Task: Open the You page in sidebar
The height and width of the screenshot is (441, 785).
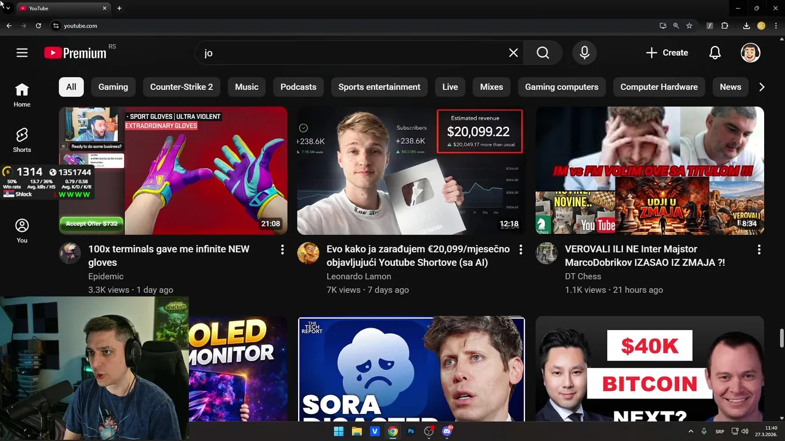Action: click(22, 231)
